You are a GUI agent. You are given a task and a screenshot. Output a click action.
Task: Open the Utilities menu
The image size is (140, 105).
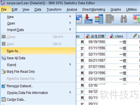(131, 10)
